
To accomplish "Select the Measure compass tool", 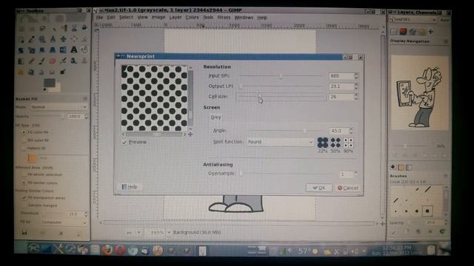I will (x=53, y=39).
